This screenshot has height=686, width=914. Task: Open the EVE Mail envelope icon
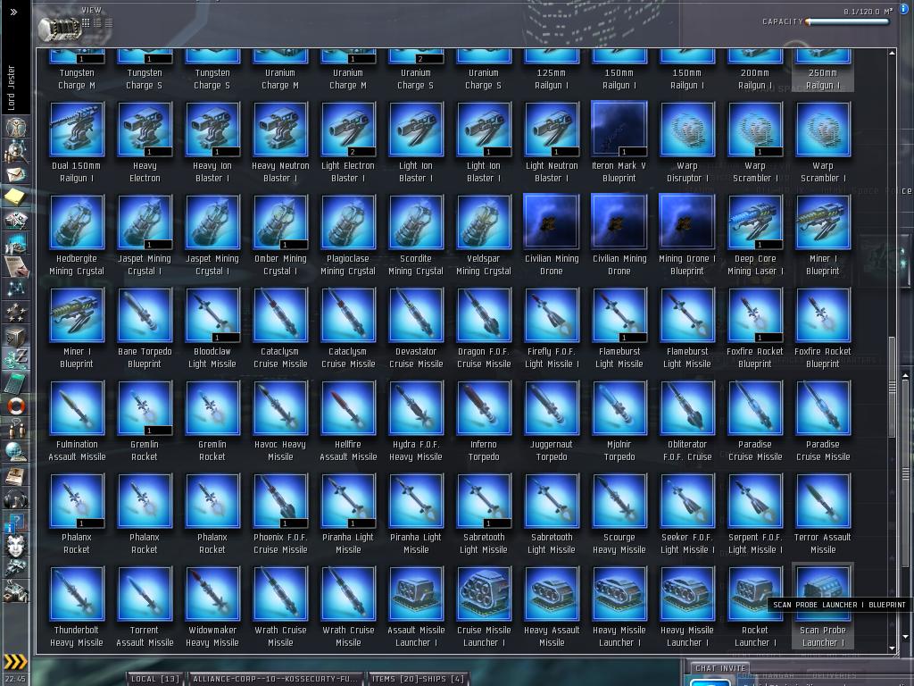pyautogui.click(x=16, y=174)
